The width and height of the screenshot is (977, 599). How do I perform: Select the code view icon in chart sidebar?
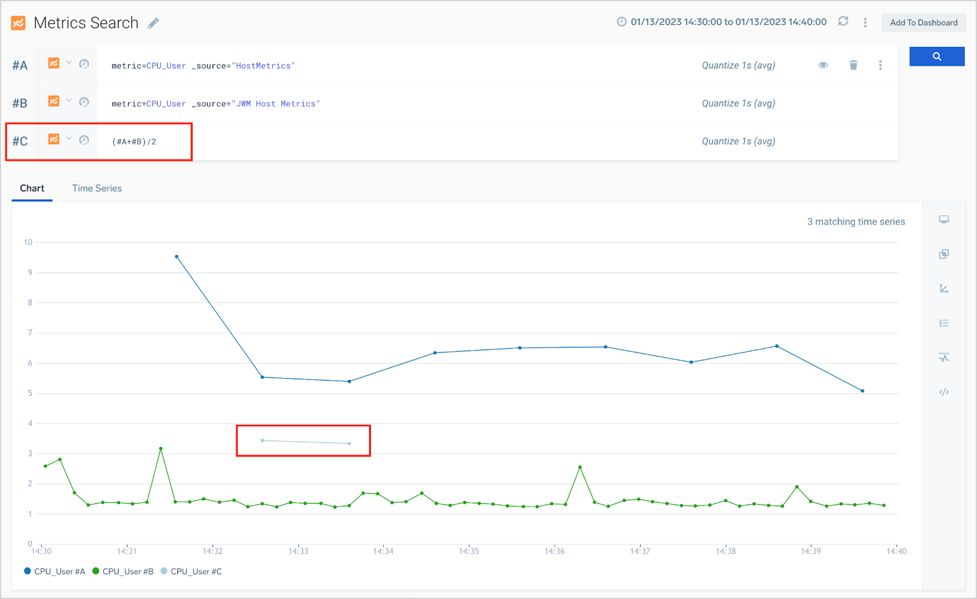[x=944, y=392]
